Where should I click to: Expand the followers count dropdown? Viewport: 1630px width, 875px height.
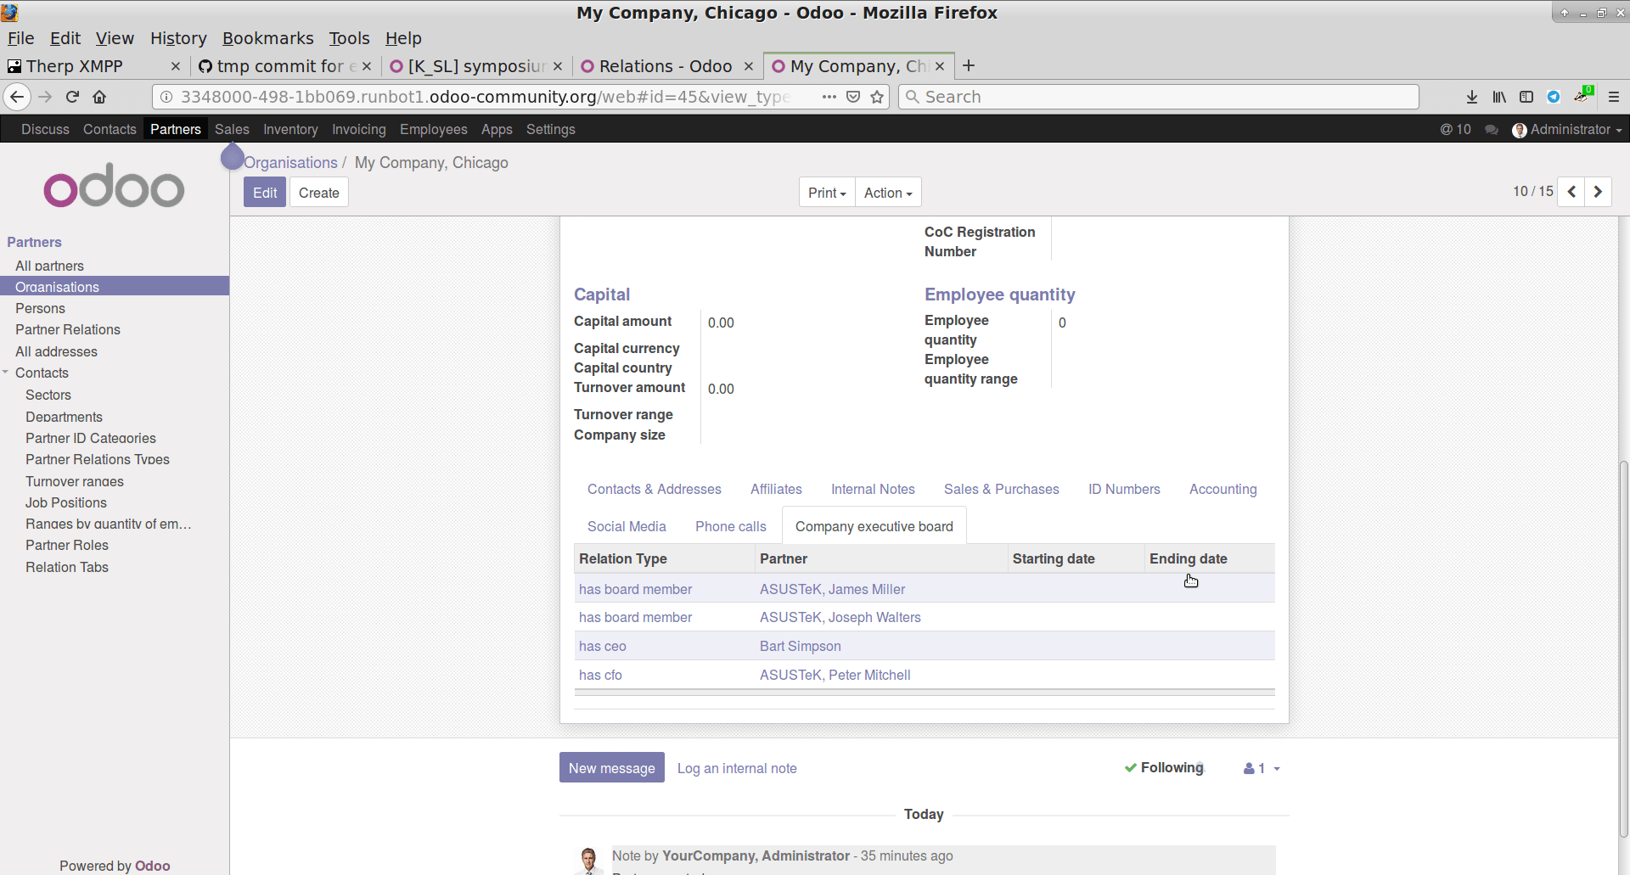[1262, 768]
